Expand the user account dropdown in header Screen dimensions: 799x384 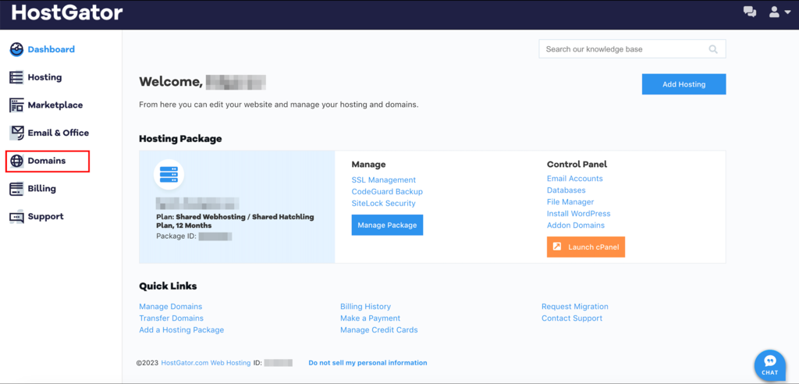pos(780,12)
